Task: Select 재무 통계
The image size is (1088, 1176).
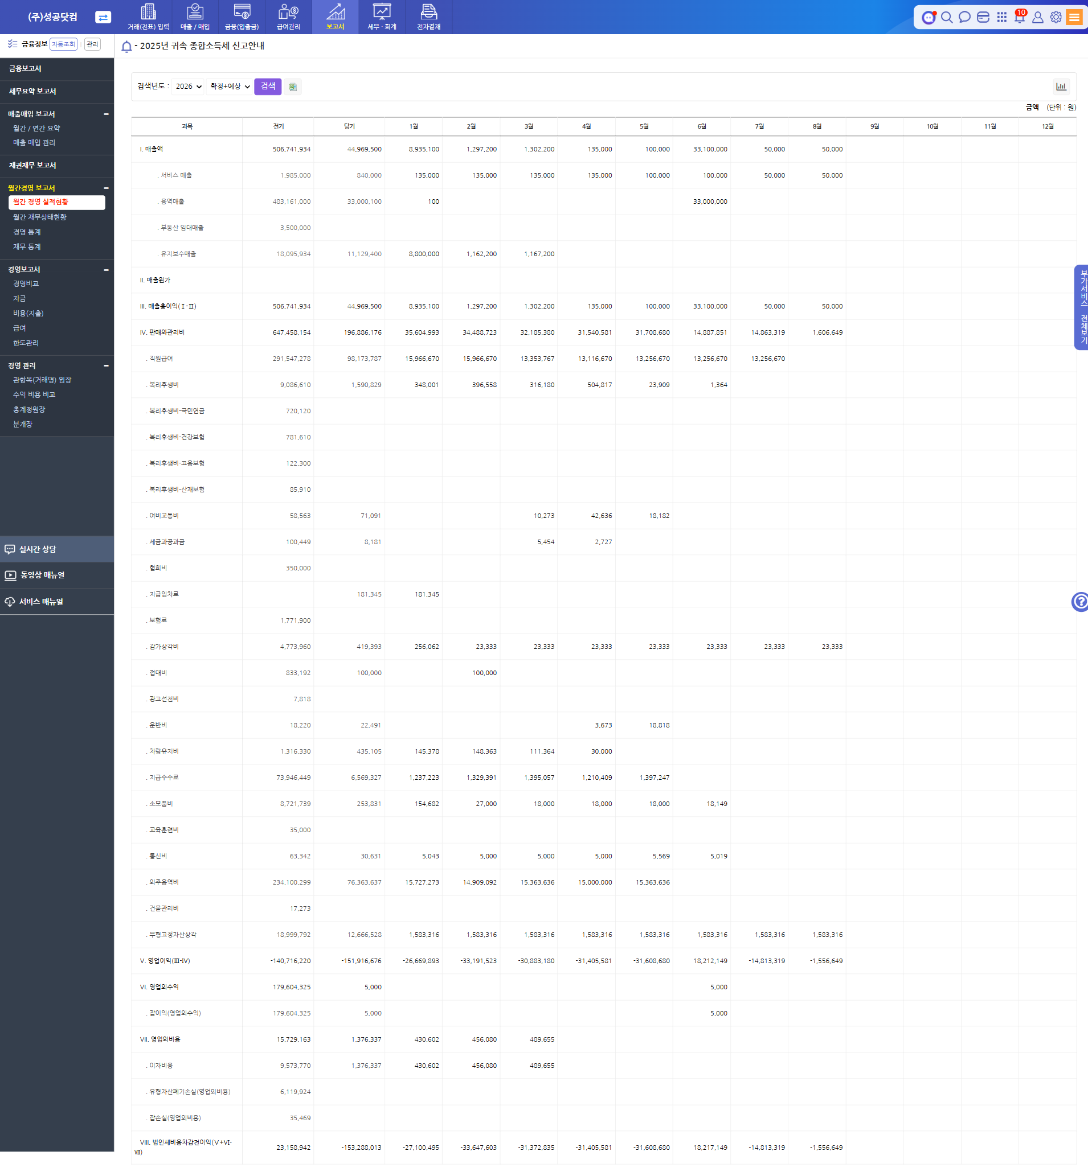Action: coord(27,246)
